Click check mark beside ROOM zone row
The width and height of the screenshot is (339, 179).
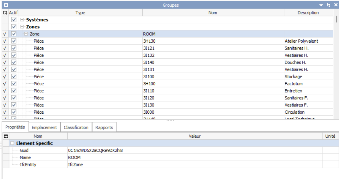click(4, 34)
